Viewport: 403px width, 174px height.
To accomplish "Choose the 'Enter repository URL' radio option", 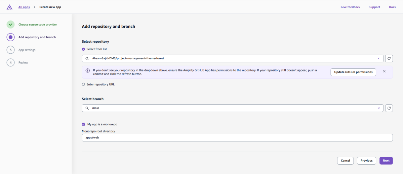I will pyautogui.click(x=83, y=84).
